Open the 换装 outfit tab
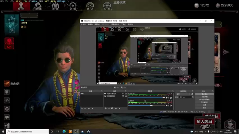Viewport: 239px width, 134px height. click(x=56, y=6)
